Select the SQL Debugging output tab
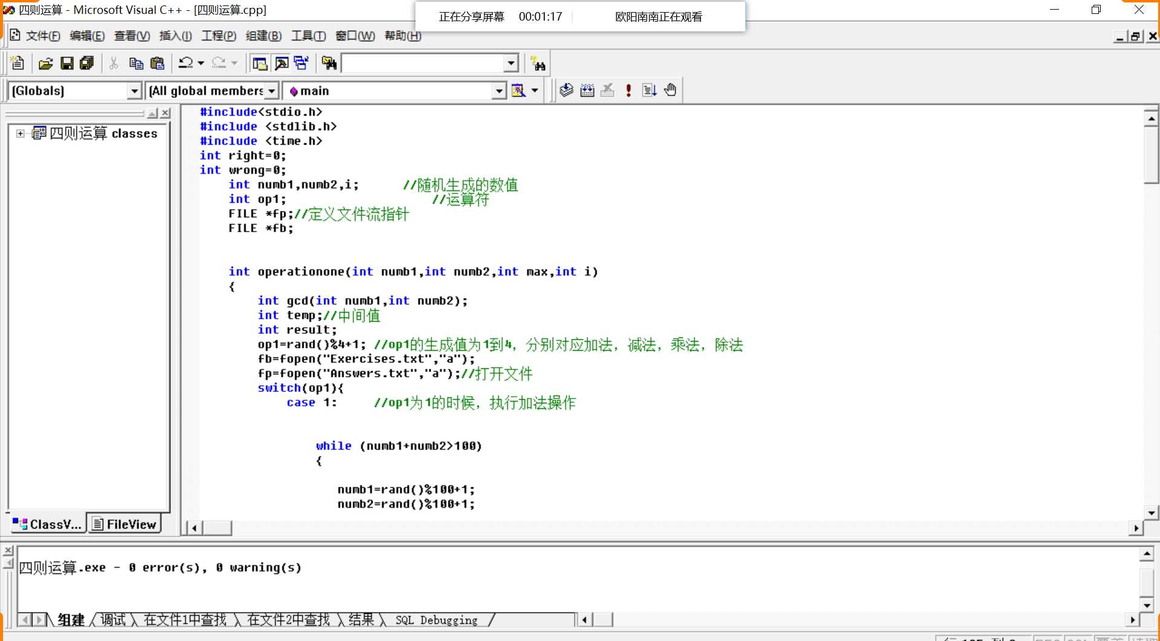 point(437,620)
